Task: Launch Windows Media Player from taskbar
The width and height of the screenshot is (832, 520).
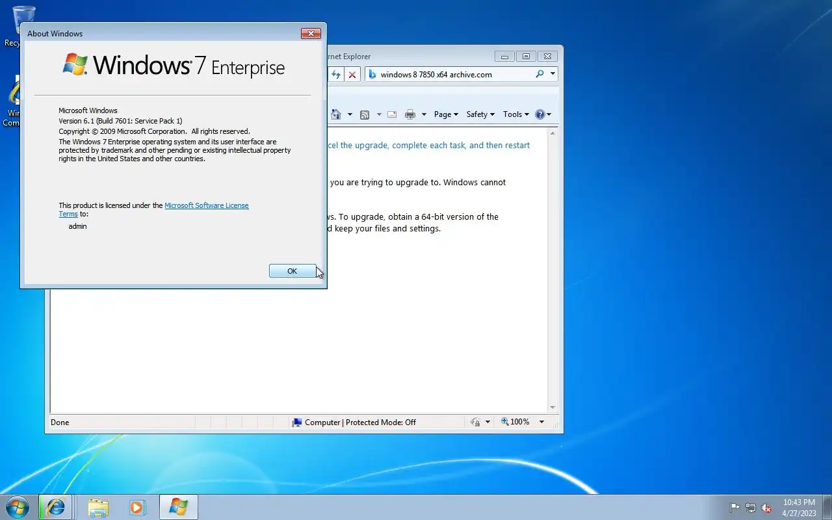Action: click(x=137, y=507)
